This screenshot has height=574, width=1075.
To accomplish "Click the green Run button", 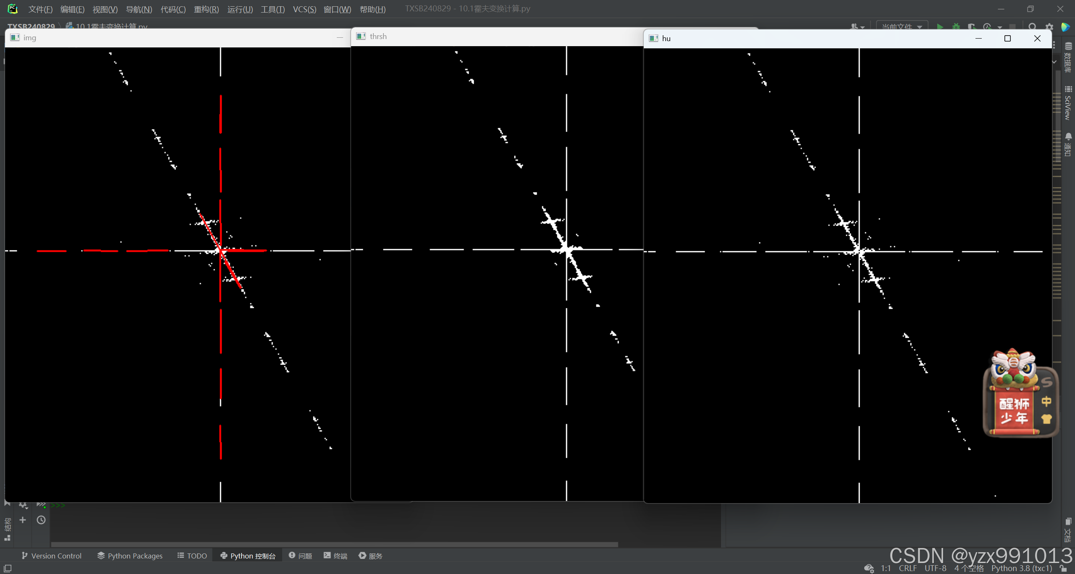I will click(x=940, y=26).
